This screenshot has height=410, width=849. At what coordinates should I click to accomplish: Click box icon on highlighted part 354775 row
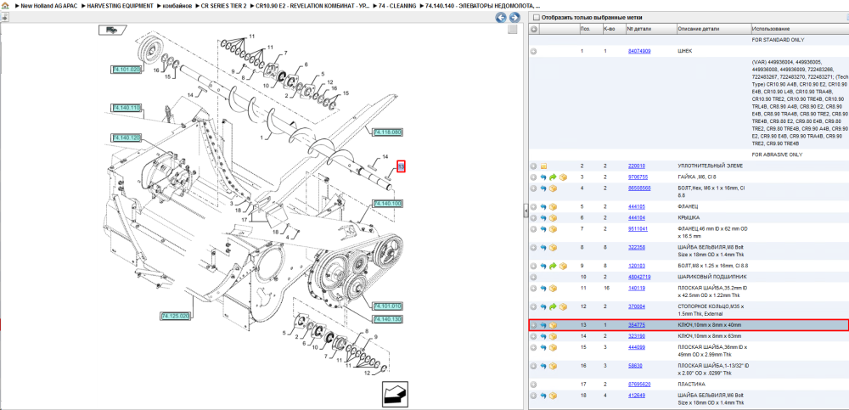click(554, 325)
